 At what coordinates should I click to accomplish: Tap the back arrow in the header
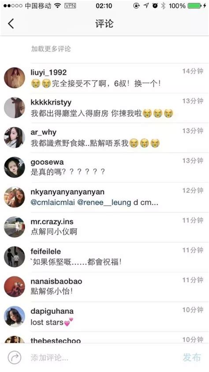pos(11,23)
